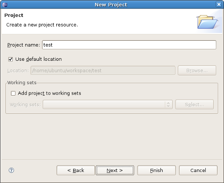Click the bold 'Project' heading

(x=14, y=15)
